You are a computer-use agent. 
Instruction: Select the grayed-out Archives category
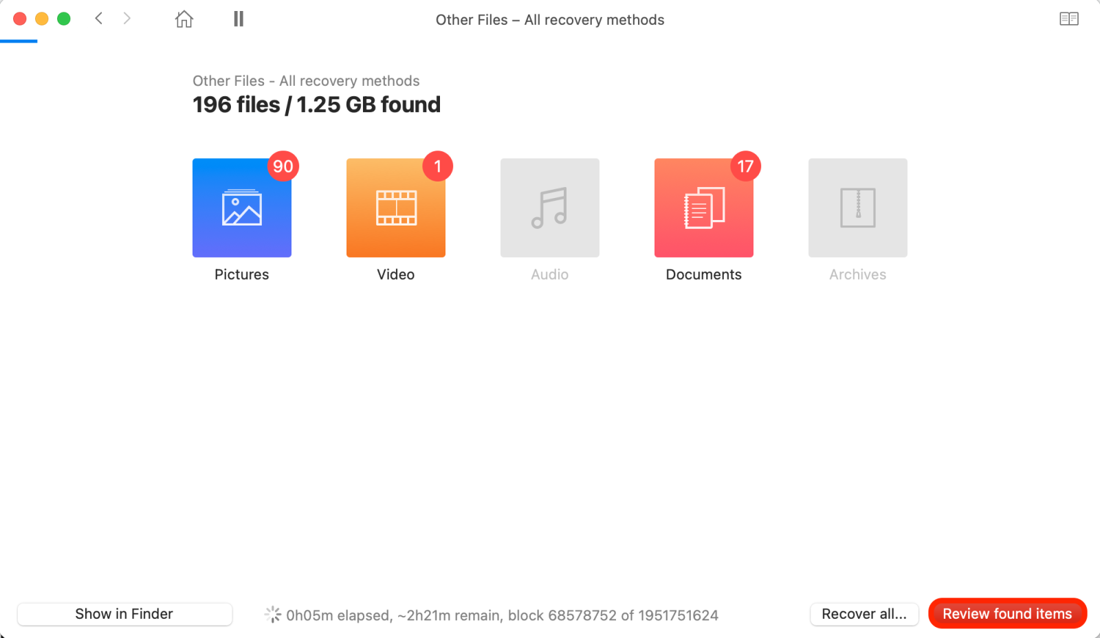(x=857, y=208)
